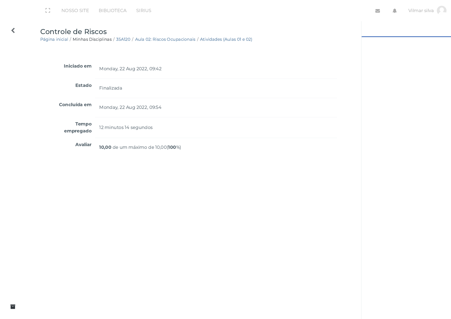
Task: Click the start date Monday 09:42
Action: tap(130, 69)
